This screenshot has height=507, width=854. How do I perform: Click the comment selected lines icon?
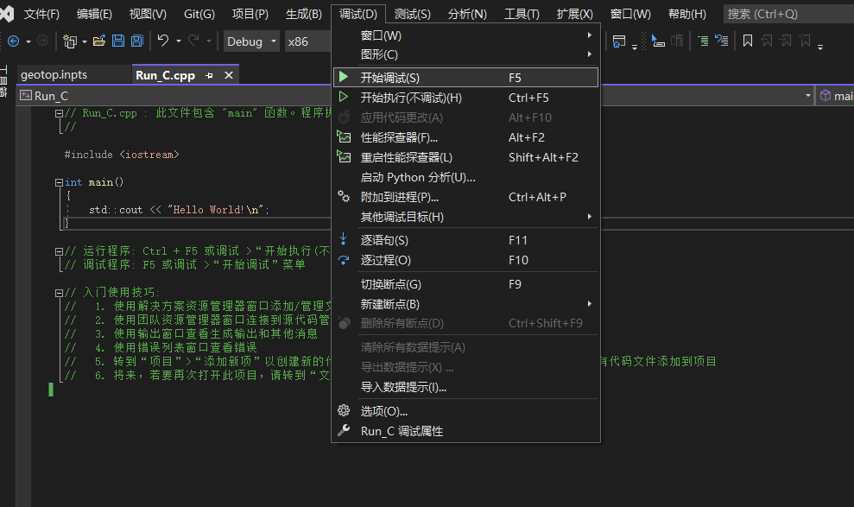pyautogui.click(x=703, y=41)
